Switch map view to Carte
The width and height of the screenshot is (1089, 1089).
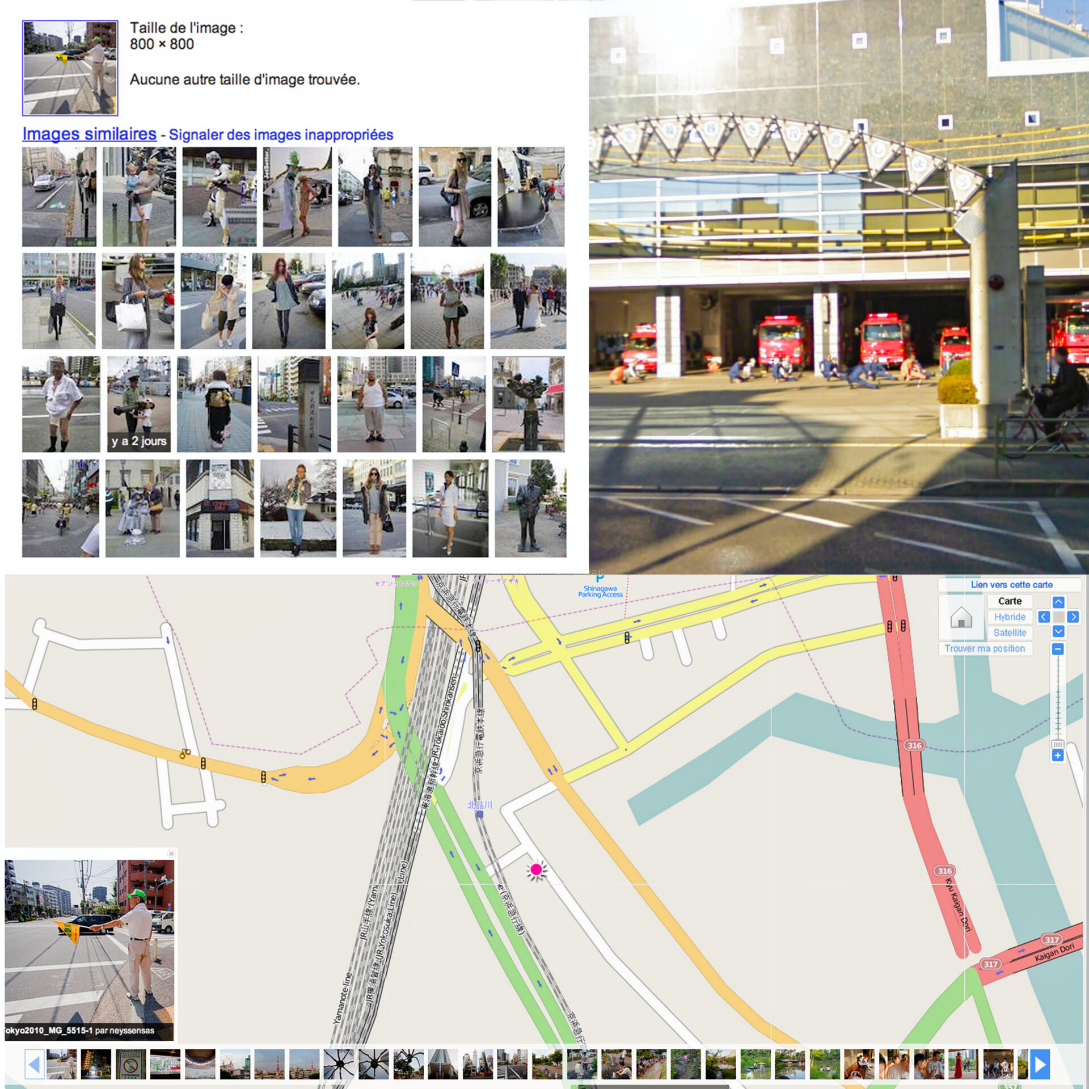[x=1009, y=601]
